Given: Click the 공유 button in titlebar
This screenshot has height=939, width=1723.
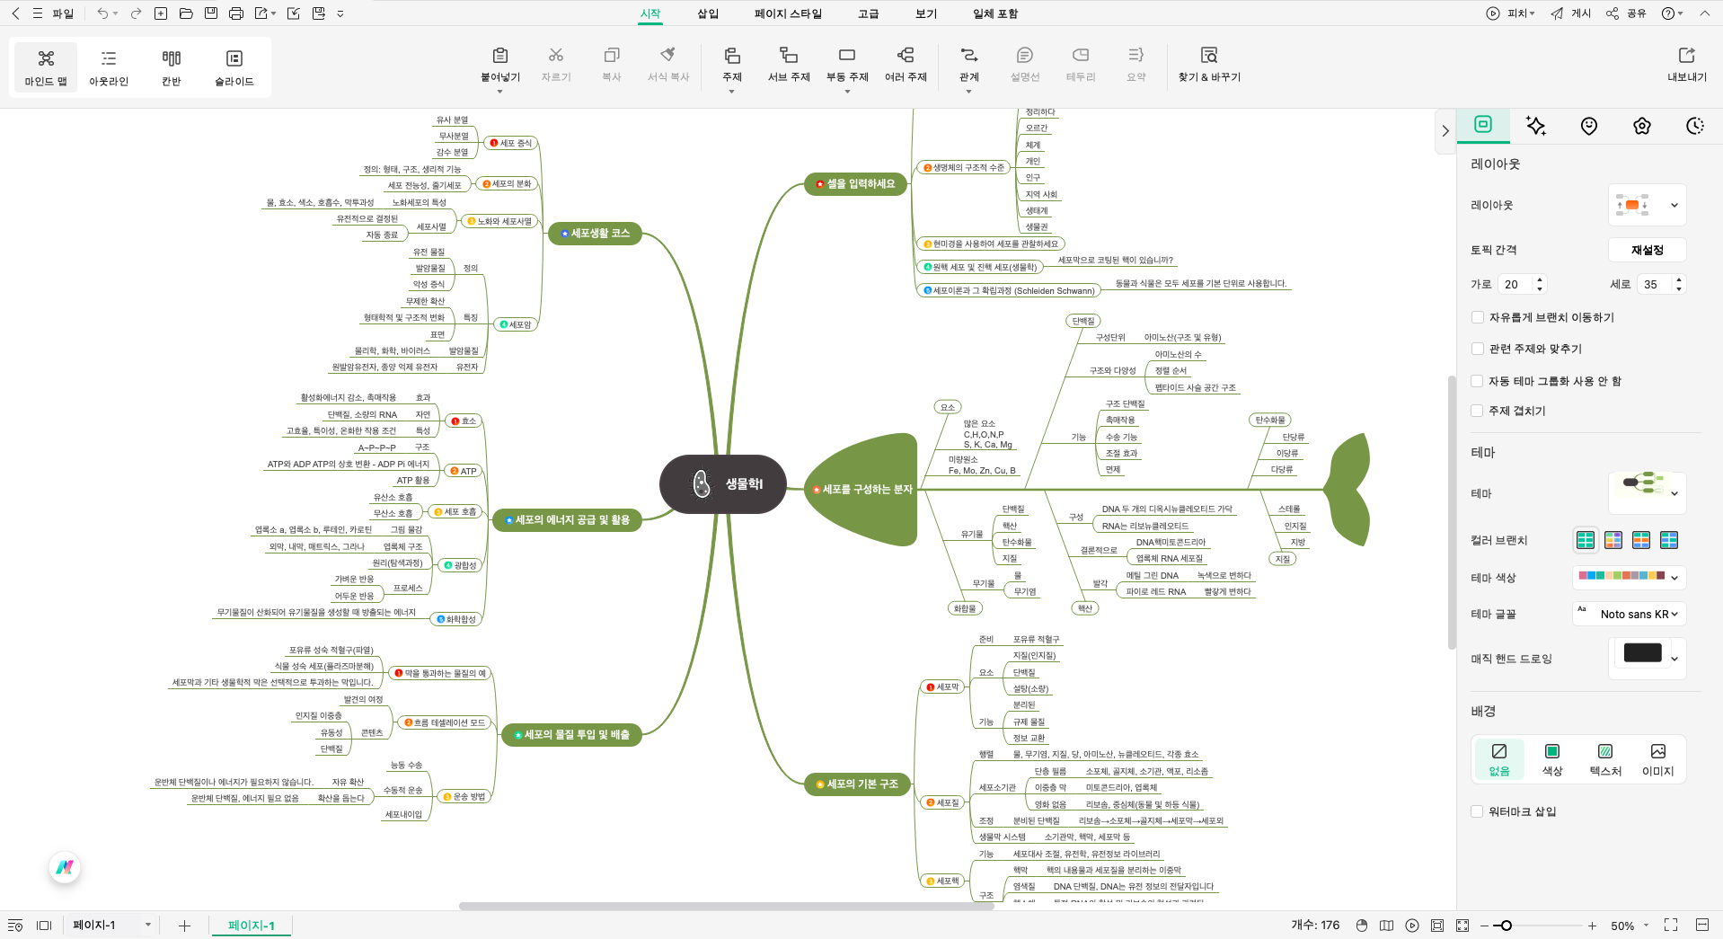Looking at the screenshot, I should pos(1633,13).
